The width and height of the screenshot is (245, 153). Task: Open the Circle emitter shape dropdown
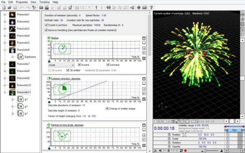pyautogui.click(x=61, y=65)
